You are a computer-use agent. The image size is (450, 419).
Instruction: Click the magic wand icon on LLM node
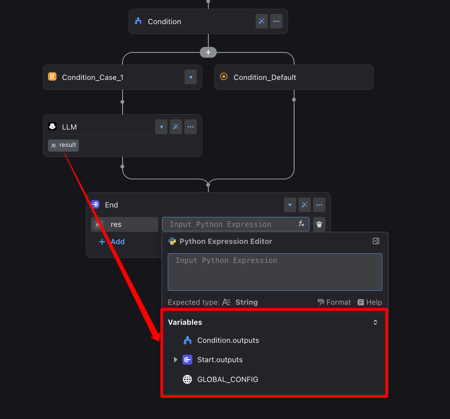pos(176,127)
